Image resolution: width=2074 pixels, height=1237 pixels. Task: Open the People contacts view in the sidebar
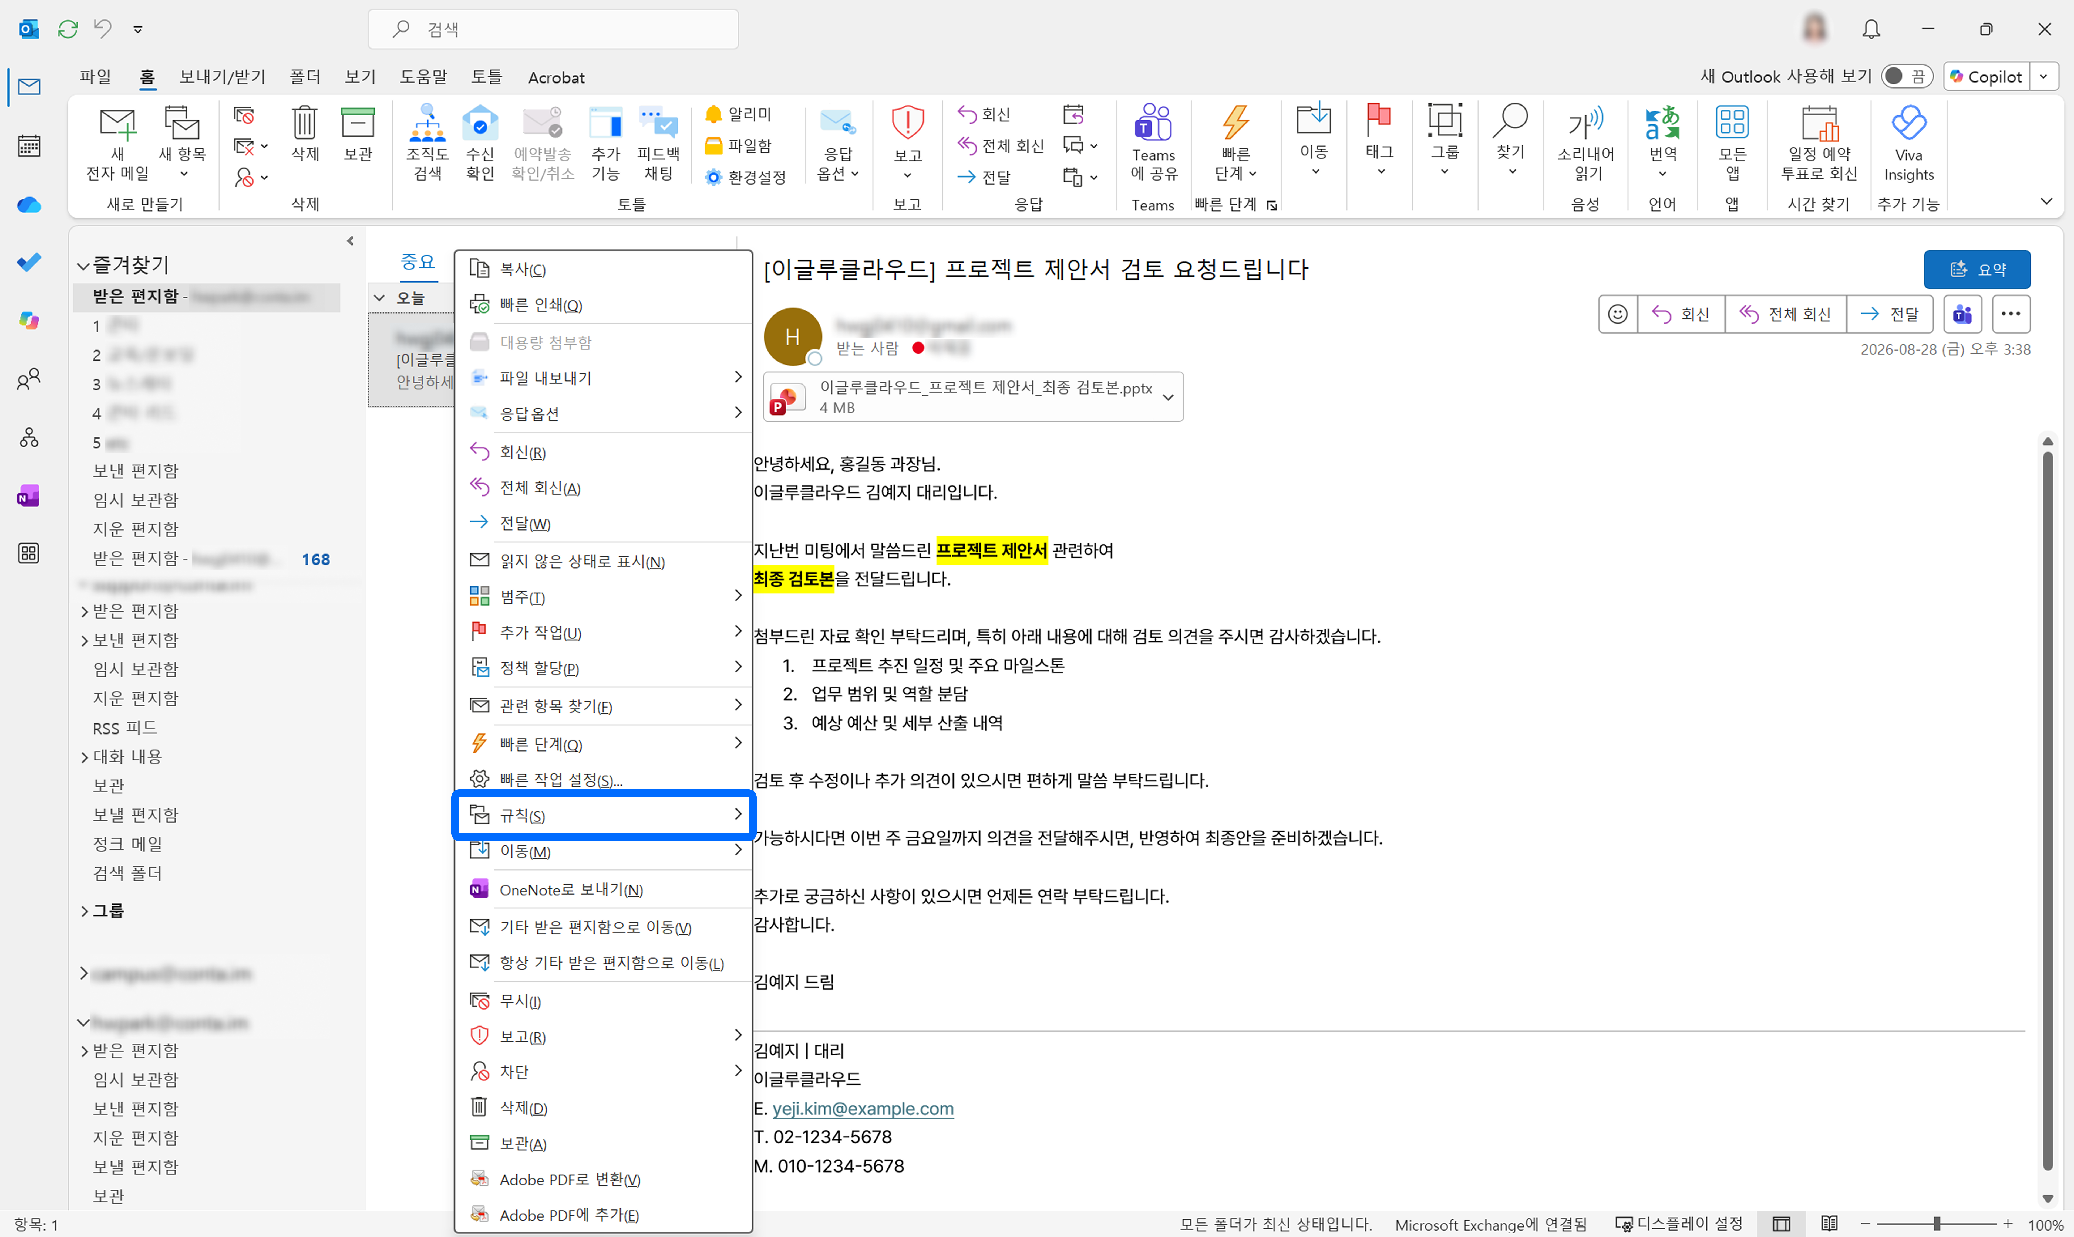29,379
